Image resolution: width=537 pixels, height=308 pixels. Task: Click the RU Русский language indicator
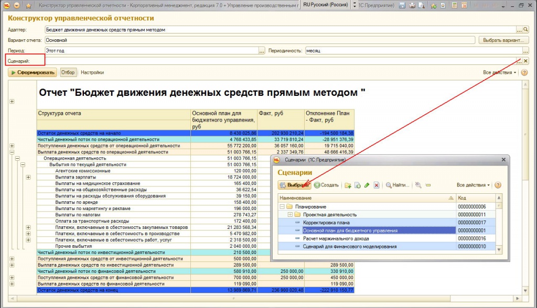pos(325,5)
